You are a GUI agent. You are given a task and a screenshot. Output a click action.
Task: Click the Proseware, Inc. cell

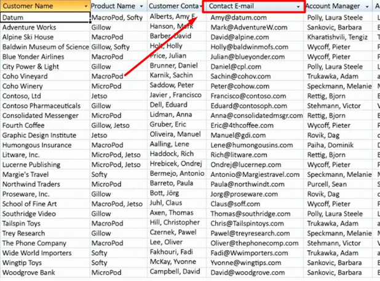tap(45, 194)
